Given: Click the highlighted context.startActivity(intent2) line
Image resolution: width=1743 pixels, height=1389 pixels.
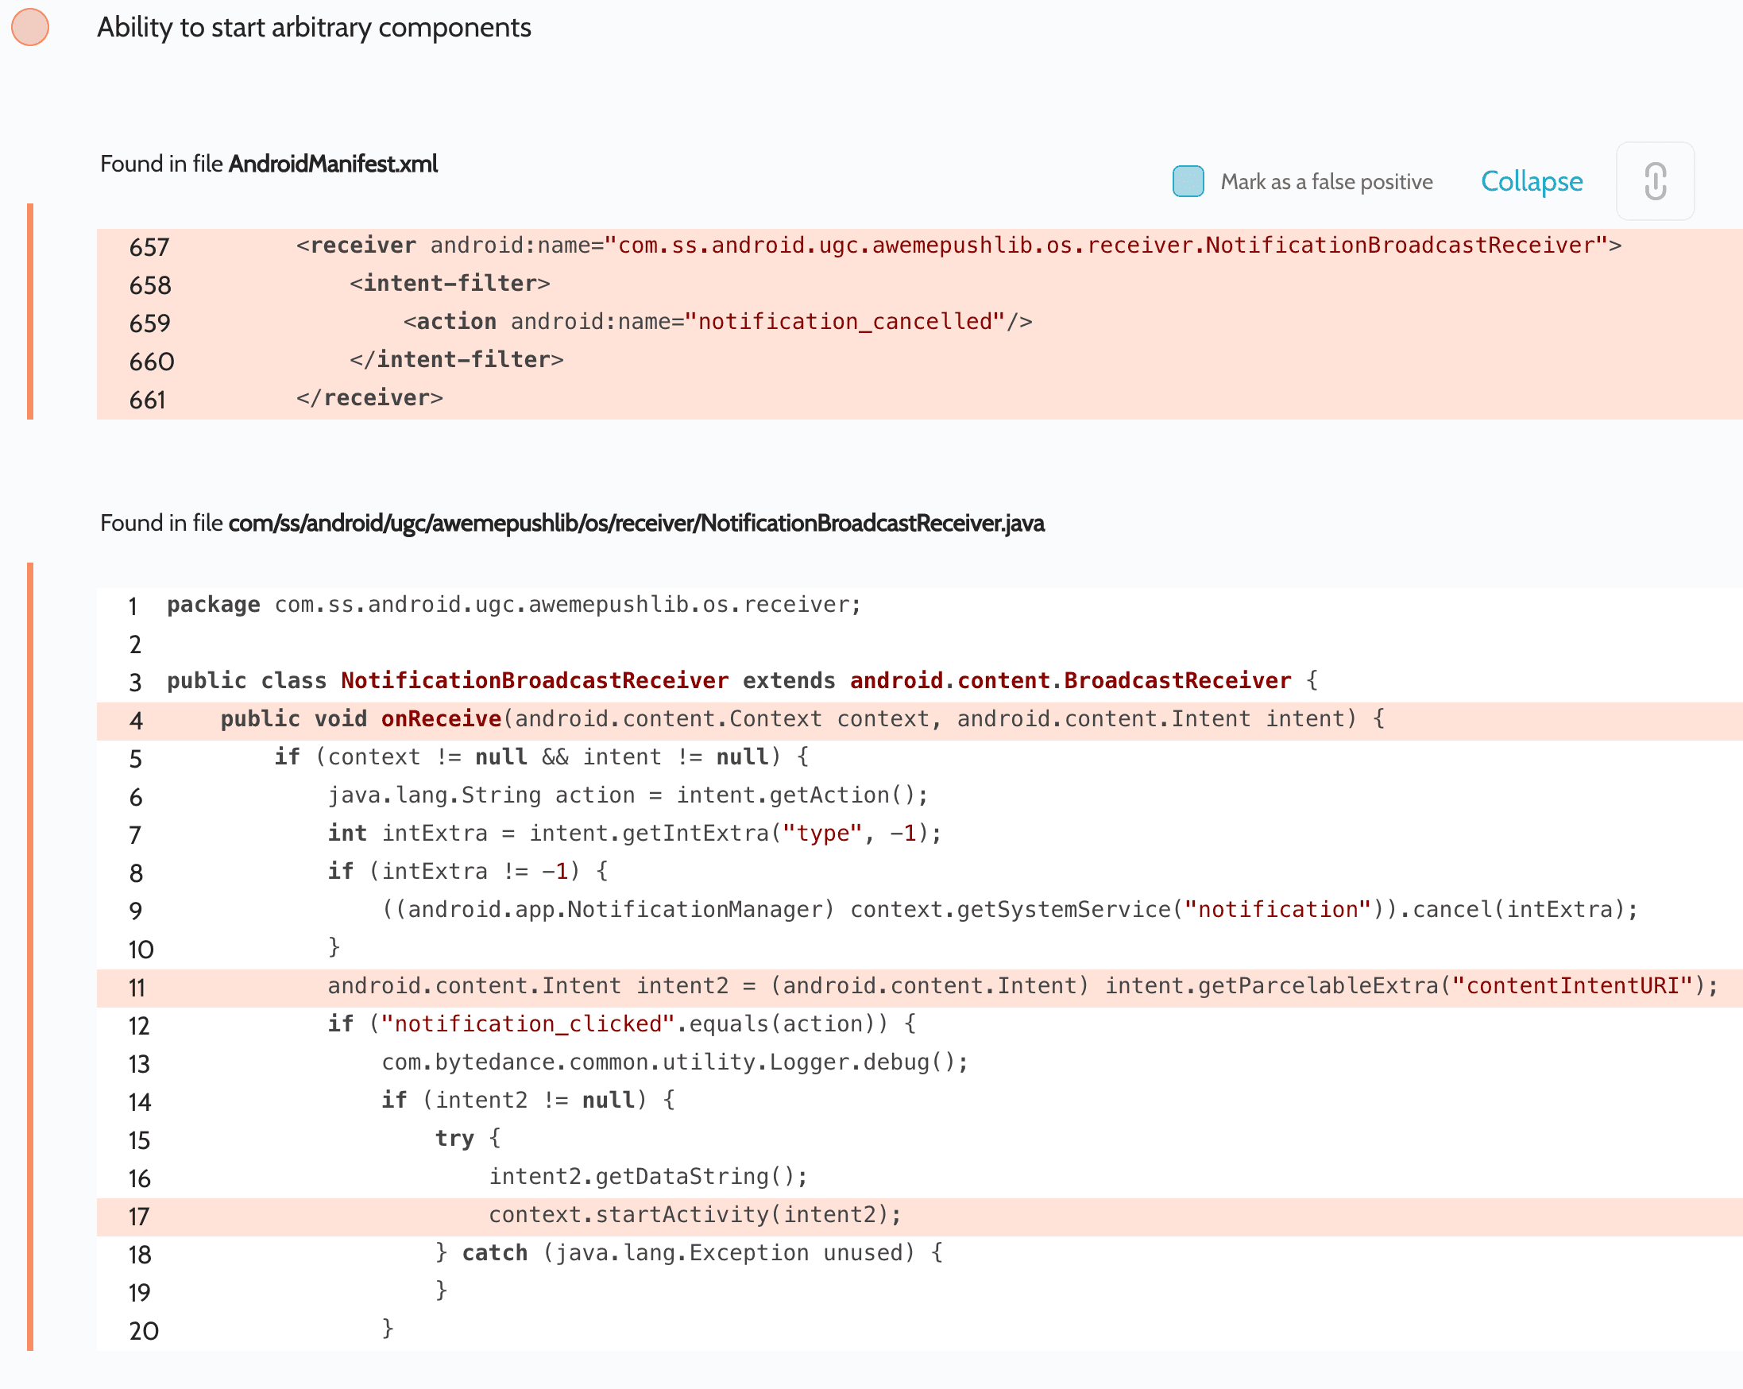Looking at the screenshot, I should (694, 1214).
